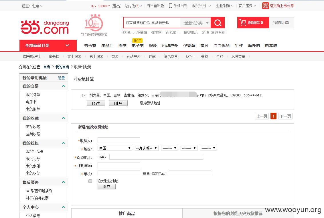
Task: Open the 孕婴童 navigation tab
Action: (189, 45)
